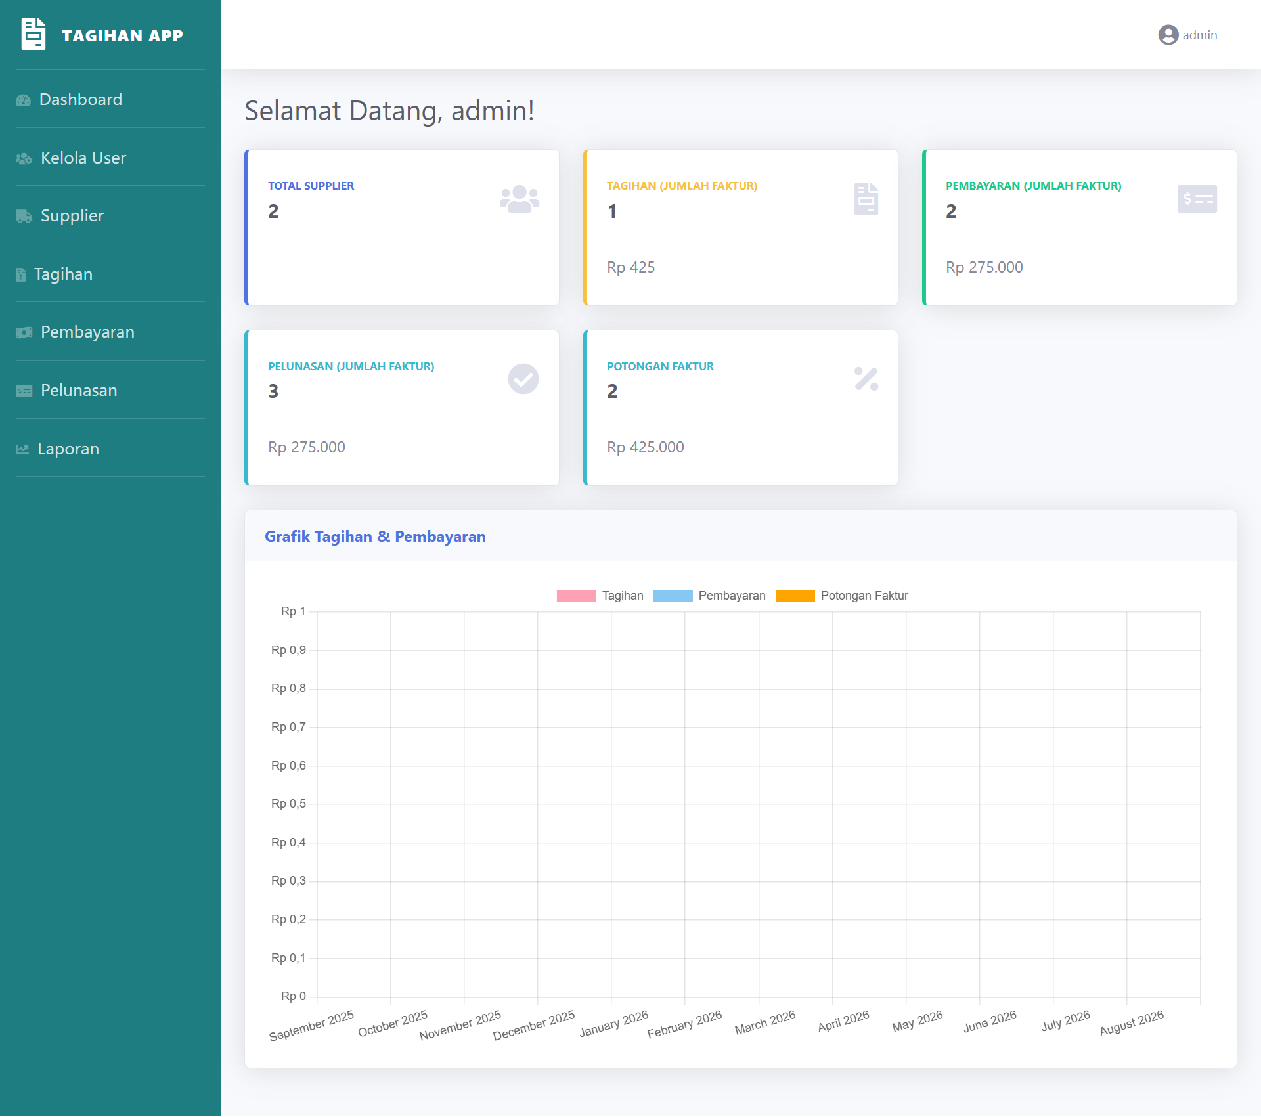1261x1117 pixels.
Task: Click the Tagihan App logo icon
Action: 33,34
